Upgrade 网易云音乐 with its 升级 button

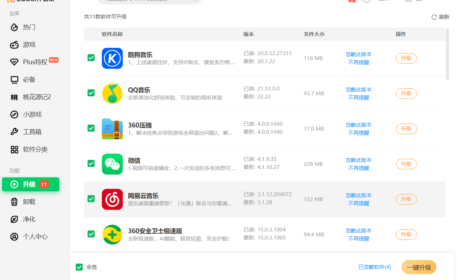[x=406, y=199]
